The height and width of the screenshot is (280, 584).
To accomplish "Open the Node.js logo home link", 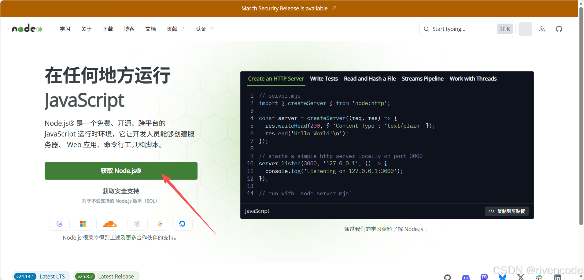I will tap(27, 29).
